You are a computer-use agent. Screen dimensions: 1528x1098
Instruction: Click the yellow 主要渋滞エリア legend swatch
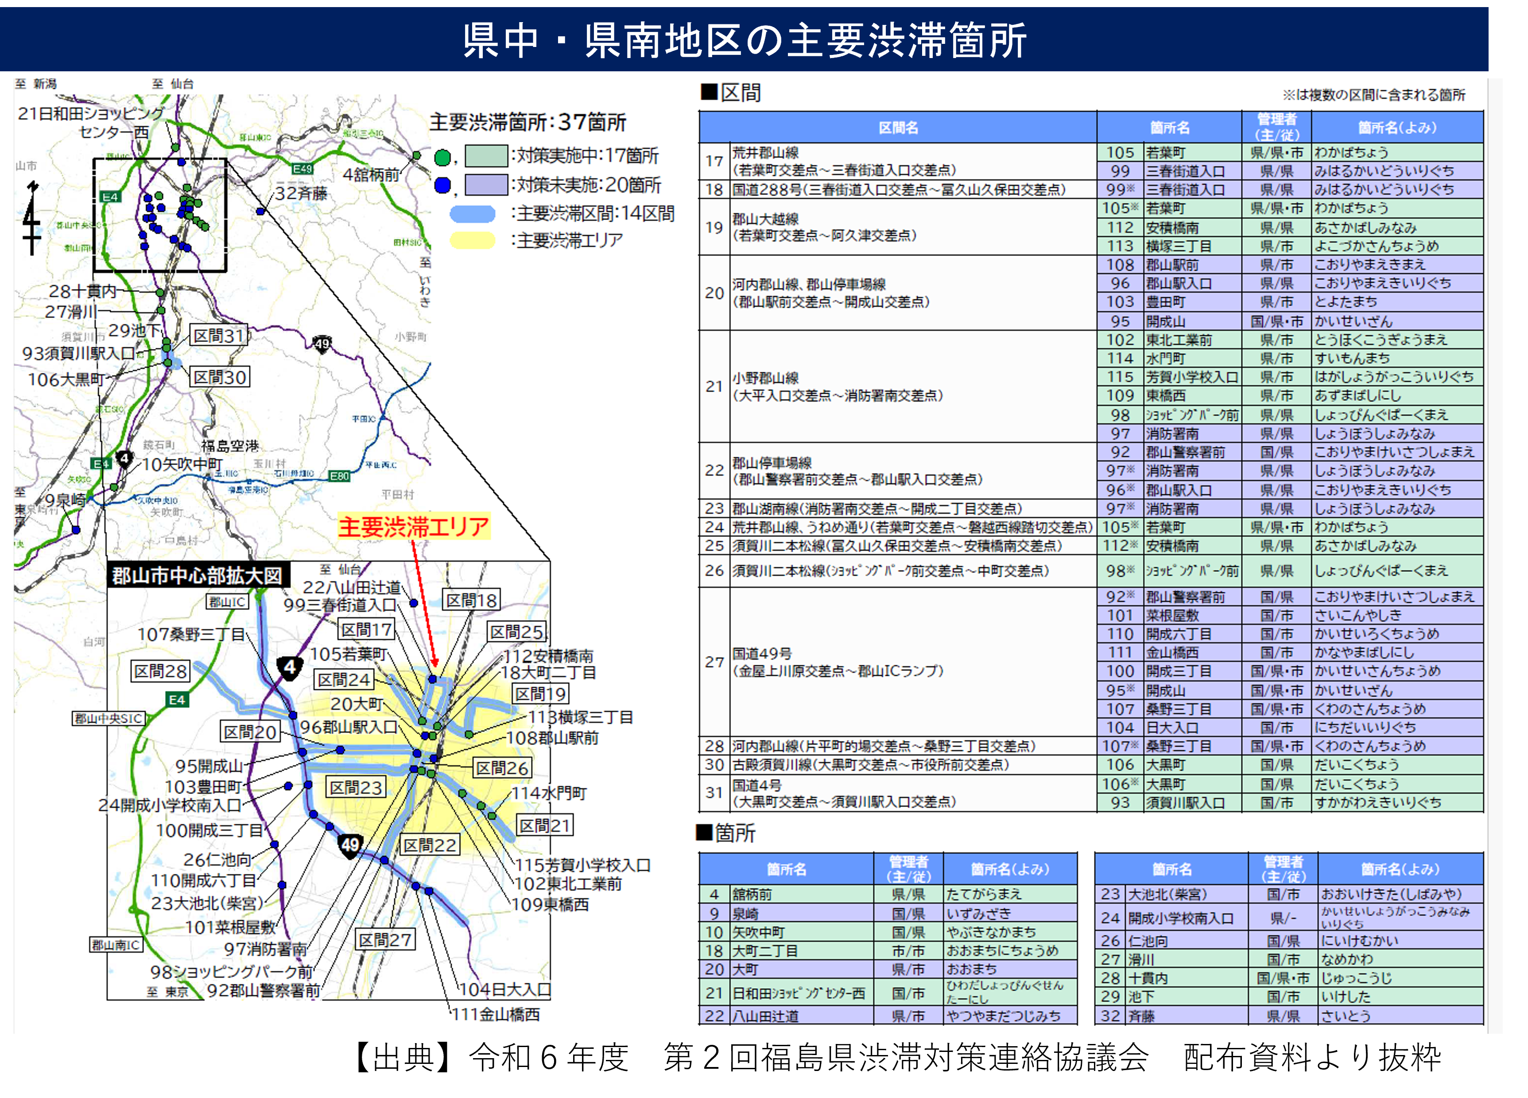(472, 241)
